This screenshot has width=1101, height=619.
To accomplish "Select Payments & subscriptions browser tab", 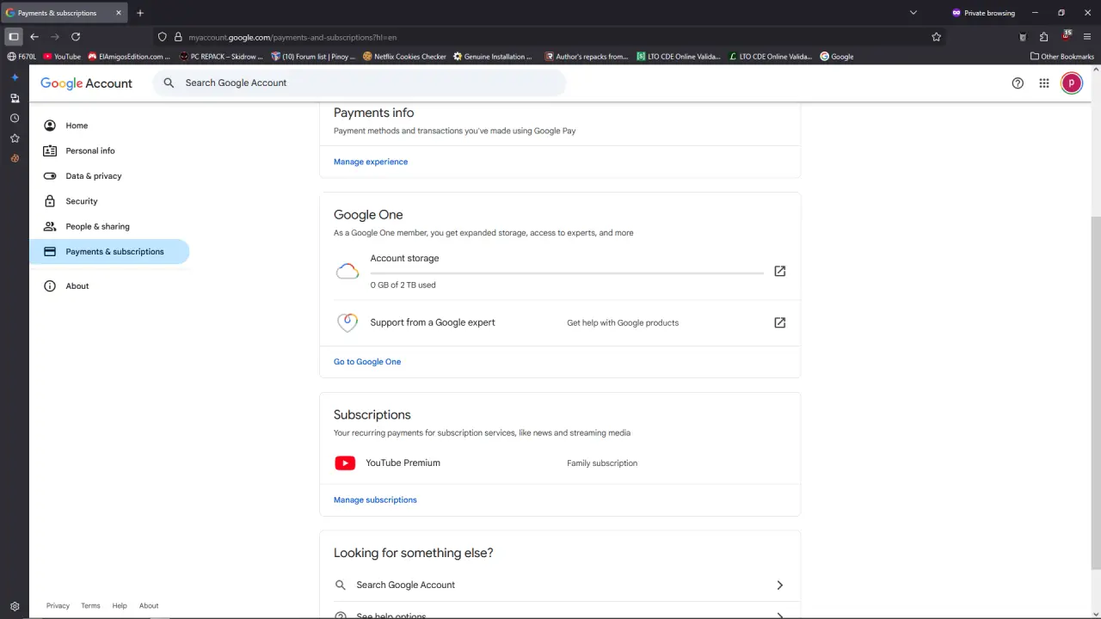I will coord(65,13).
